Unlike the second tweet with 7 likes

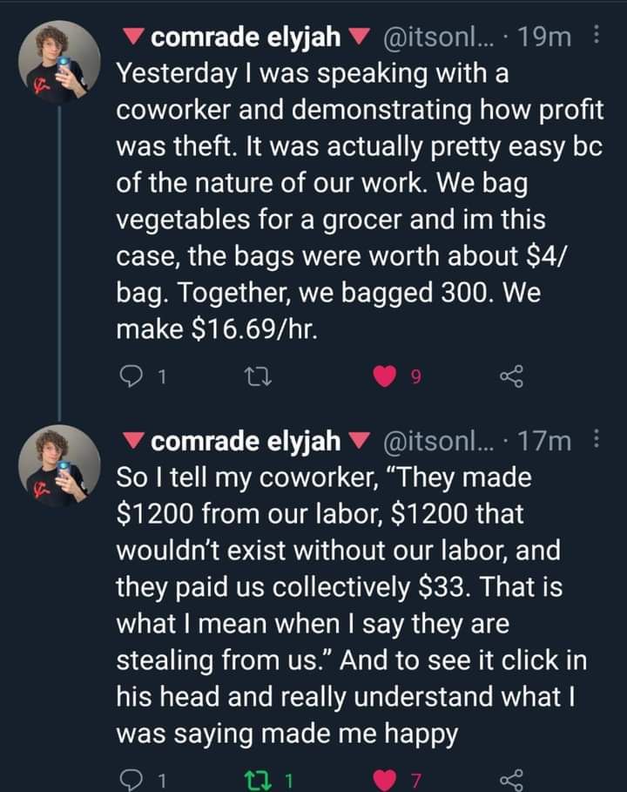(x=383, y=780)
